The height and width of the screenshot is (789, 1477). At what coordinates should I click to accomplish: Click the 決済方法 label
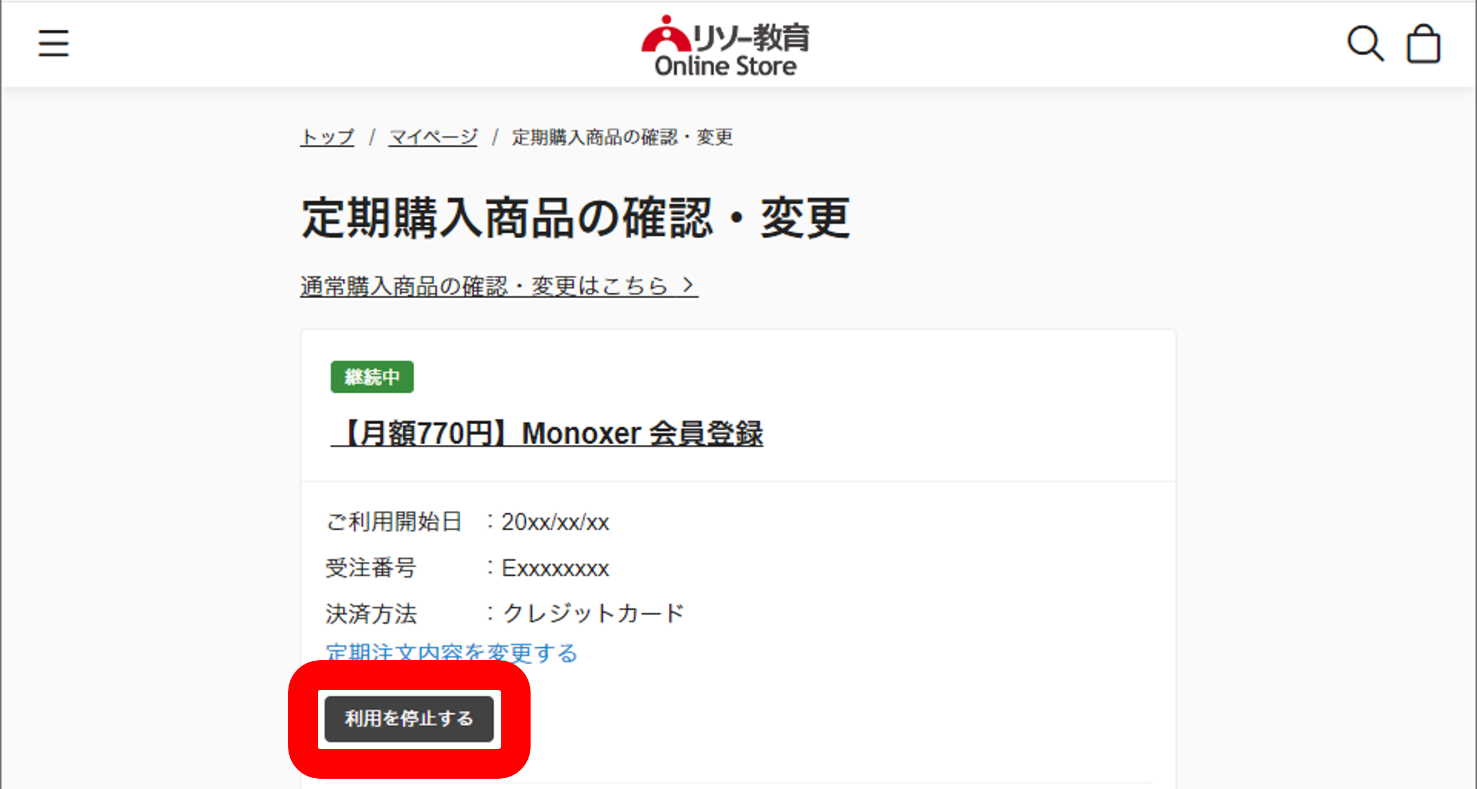tap(371, 614)
